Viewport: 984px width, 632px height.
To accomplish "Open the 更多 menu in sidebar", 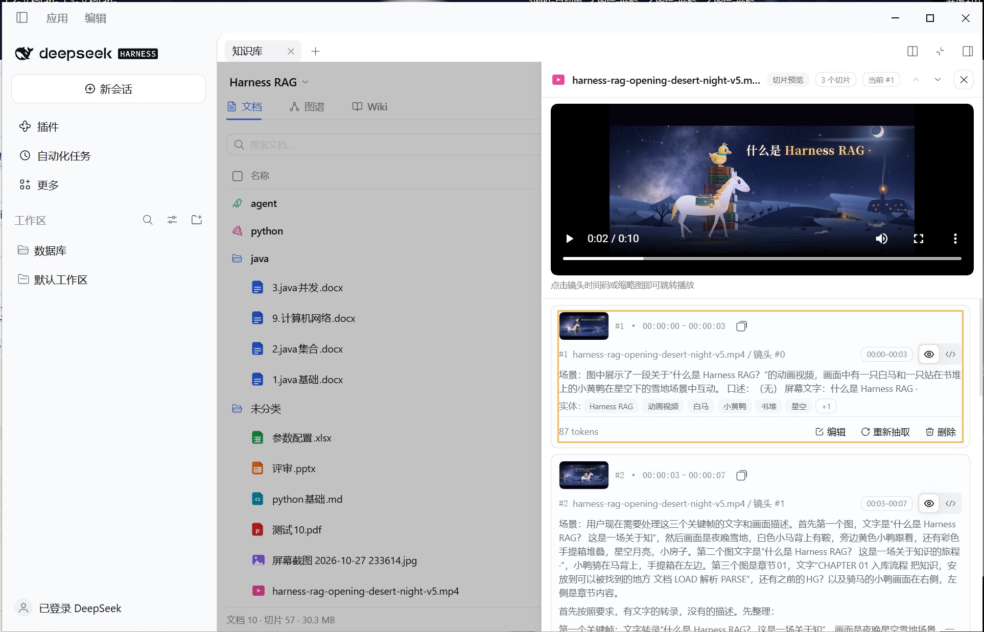I will (x=39, y=185).
